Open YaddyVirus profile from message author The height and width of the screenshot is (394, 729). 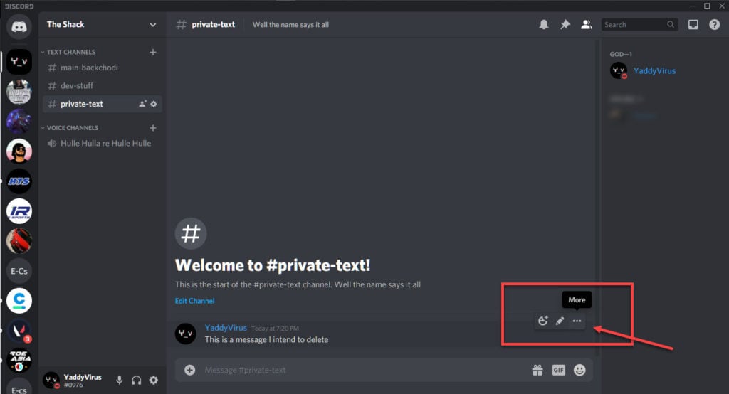pos(226,328)
